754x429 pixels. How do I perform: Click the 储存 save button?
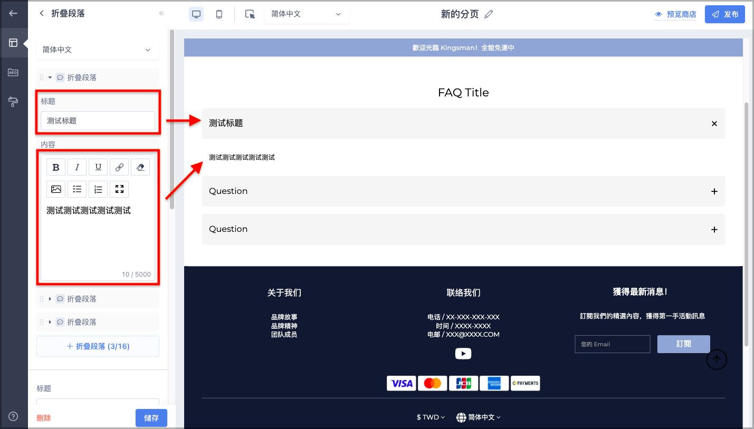151,418
